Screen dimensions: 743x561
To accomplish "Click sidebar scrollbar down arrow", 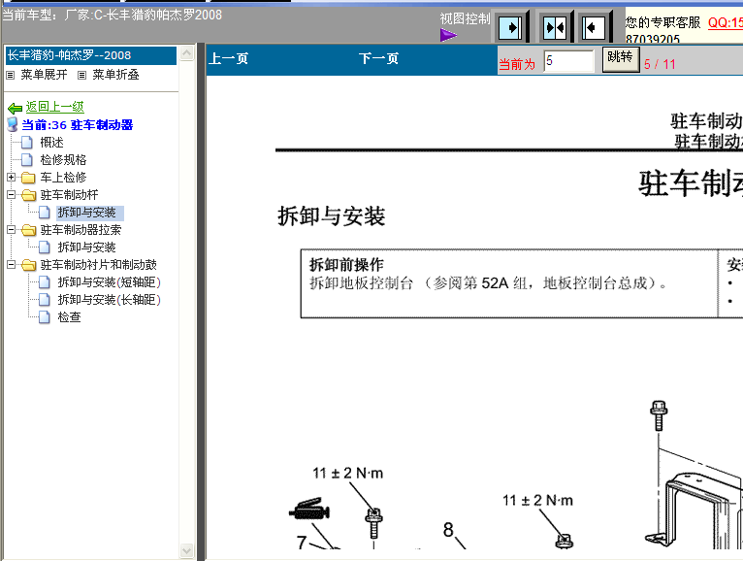I will point(187,550).
